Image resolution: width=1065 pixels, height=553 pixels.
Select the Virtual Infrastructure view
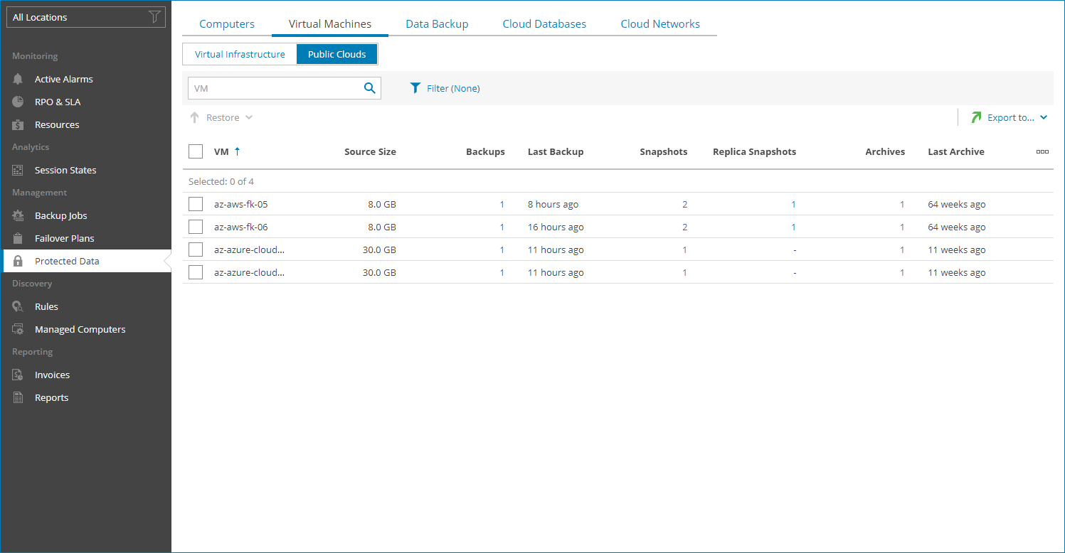click(x=240, y=54)
